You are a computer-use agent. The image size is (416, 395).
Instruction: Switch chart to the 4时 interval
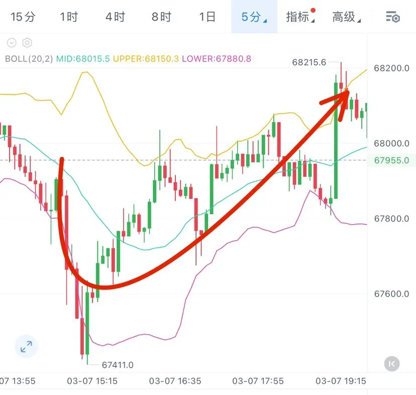tap(115, 17)
